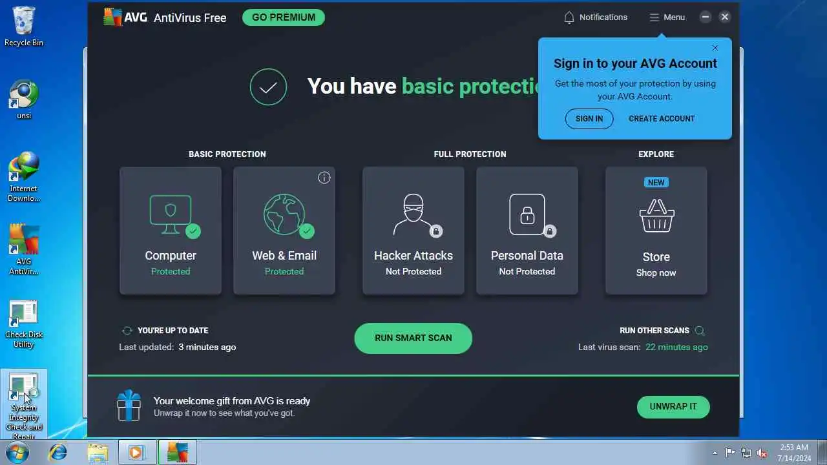This screenshot has height=465, width=827.
Task: Click the update refresh icon
Action: [127, 331]
